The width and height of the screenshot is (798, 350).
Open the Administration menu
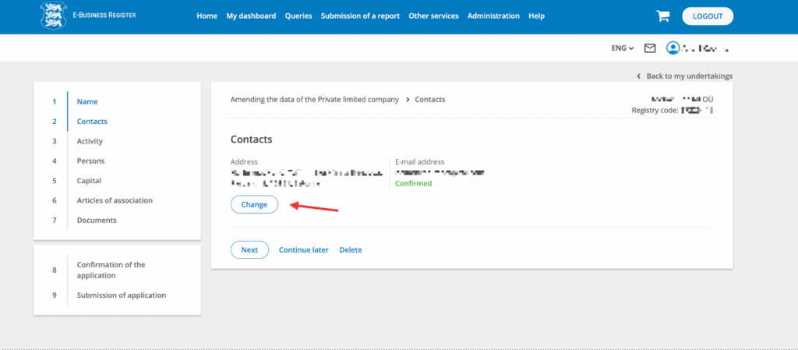click(x=493, y=16)
